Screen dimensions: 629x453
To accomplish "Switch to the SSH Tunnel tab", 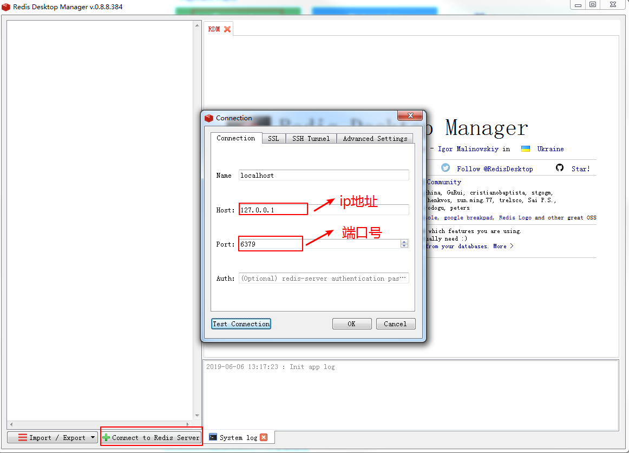I will (311, 139).
